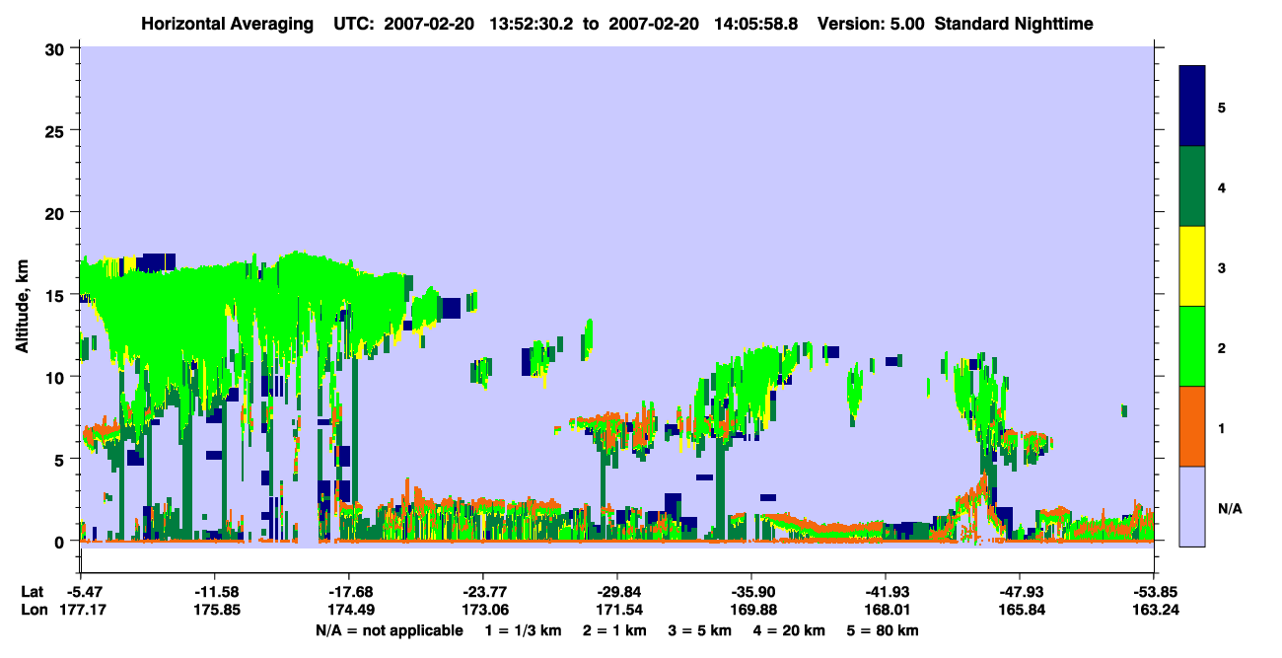Image resolution: width=1282 pixels, height=658 pixels.
Task: Click legend text '2 = 1 km'
Action: click(615, 630)
